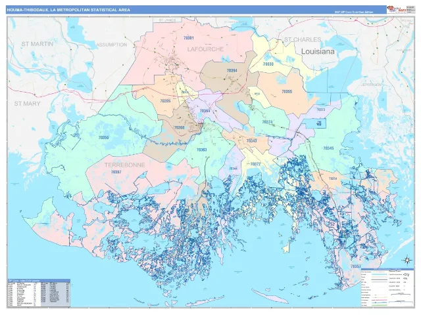This screenshot has height=315, width=421.
Task: Click the ST JAMES parish label
Action: click(167, 20)
